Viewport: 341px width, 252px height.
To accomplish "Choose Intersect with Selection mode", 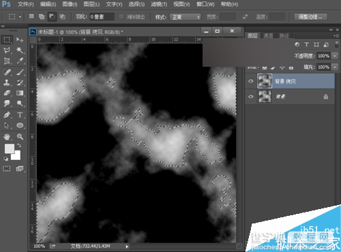I will pos(62,16).
